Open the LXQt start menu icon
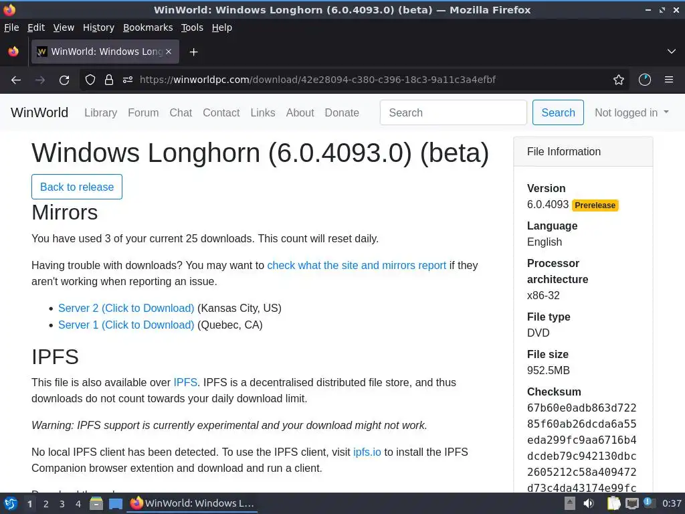 (11, 503)
